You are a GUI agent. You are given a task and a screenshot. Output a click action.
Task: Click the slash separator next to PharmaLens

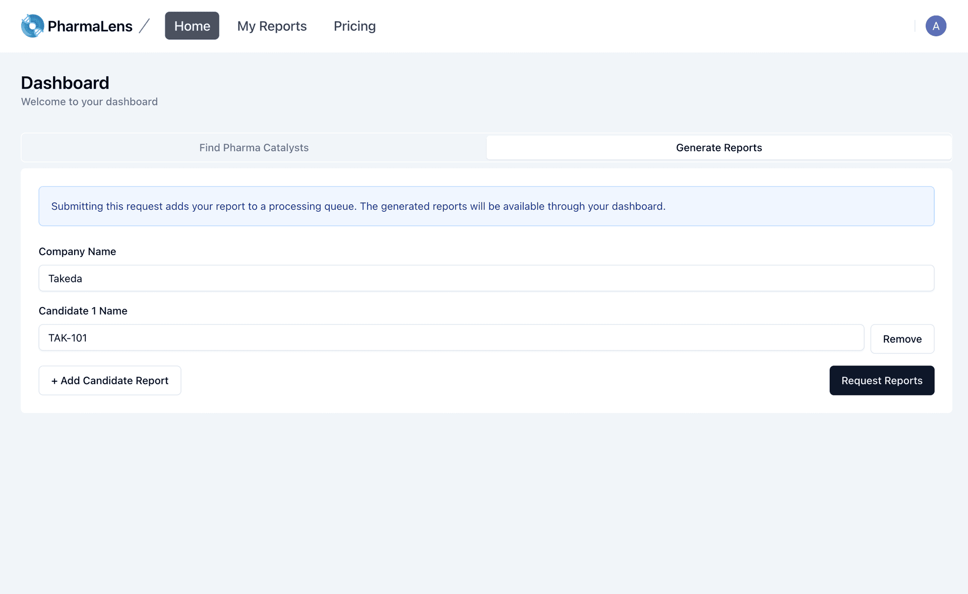point(144,26)
